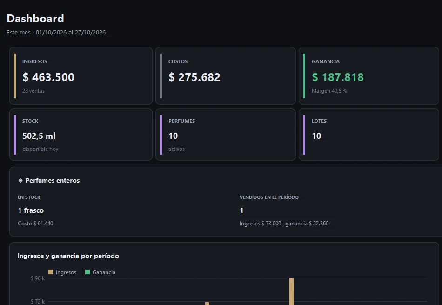Click the 'Perfumes enteros' section title
The height and width of the screenshot is (305, 442).
pos(53,180)
